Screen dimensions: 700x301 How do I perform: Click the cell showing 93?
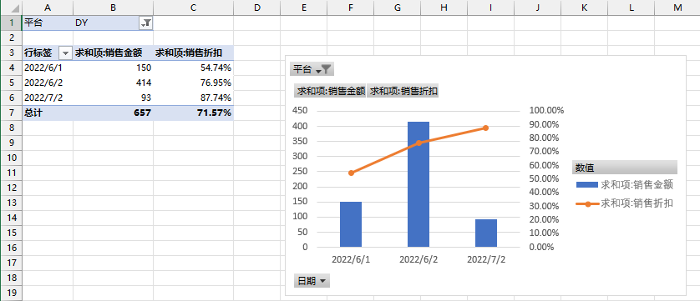pyautogui.click(x=114, y=98)
